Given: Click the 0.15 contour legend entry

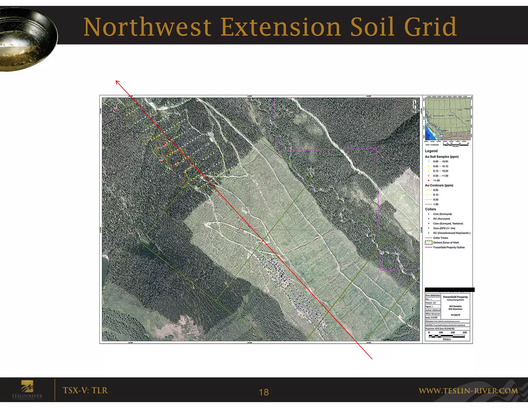Looking at the screenshot, I should click(x=432, y=195).
